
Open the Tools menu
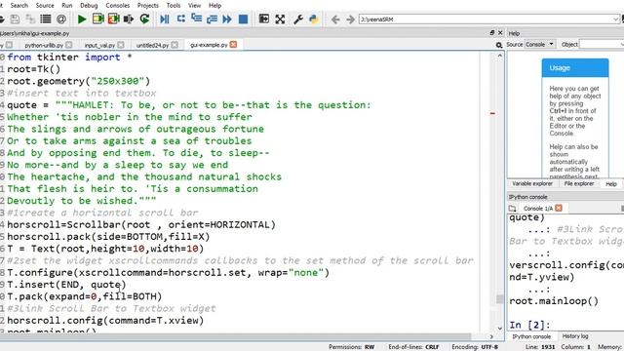[x=174, y=6]
